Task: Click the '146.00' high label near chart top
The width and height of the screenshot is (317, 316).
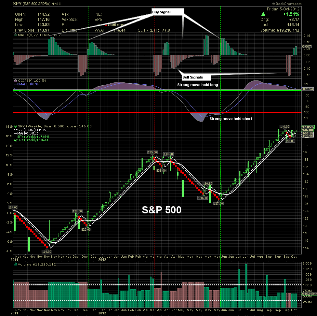Action: coord(285,127)
